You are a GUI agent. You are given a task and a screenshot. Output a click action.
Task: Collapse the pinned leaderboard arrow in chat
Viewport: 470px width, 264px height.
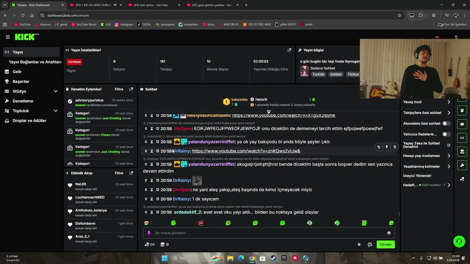[269, 111]
